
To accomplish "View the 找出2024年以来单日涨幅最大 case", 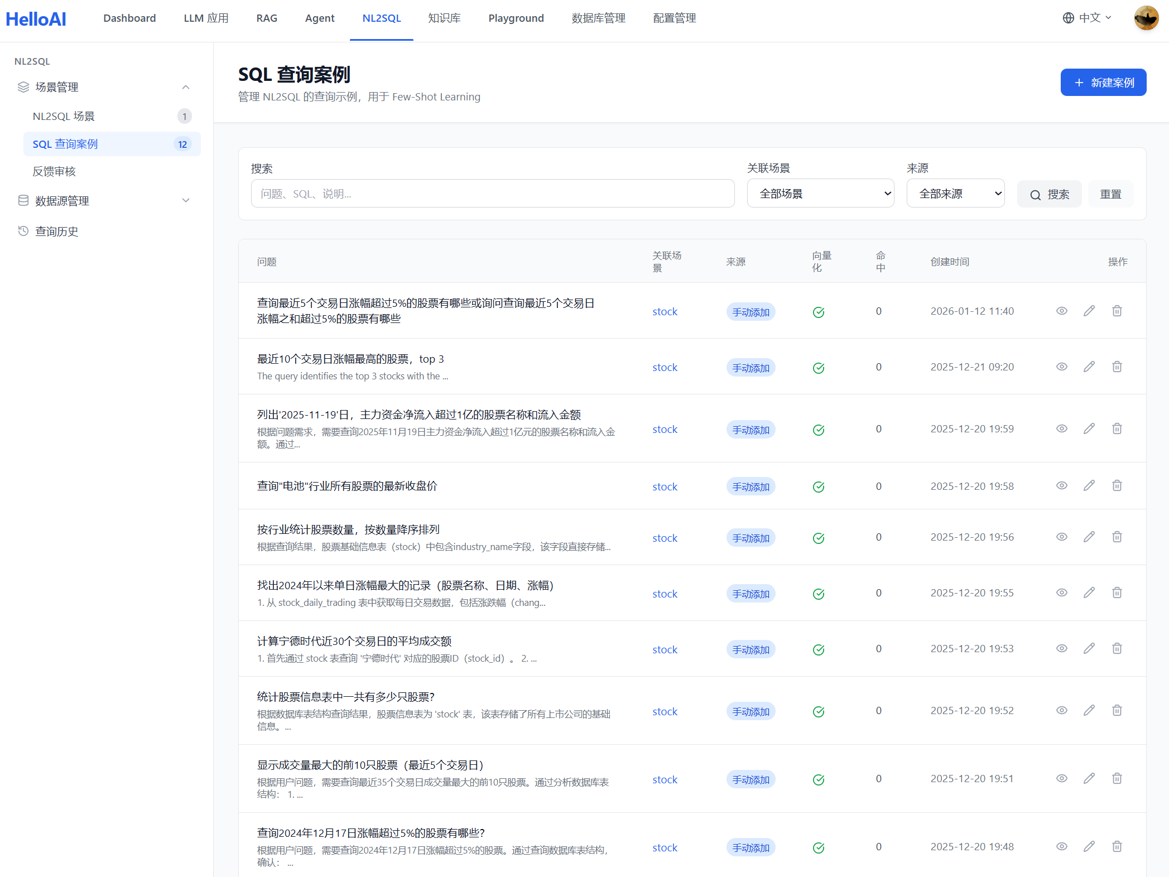I will coord(1061,592).
